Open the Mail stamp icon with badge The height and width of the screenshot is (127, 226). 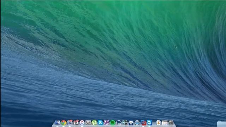(x=70, y=122)
